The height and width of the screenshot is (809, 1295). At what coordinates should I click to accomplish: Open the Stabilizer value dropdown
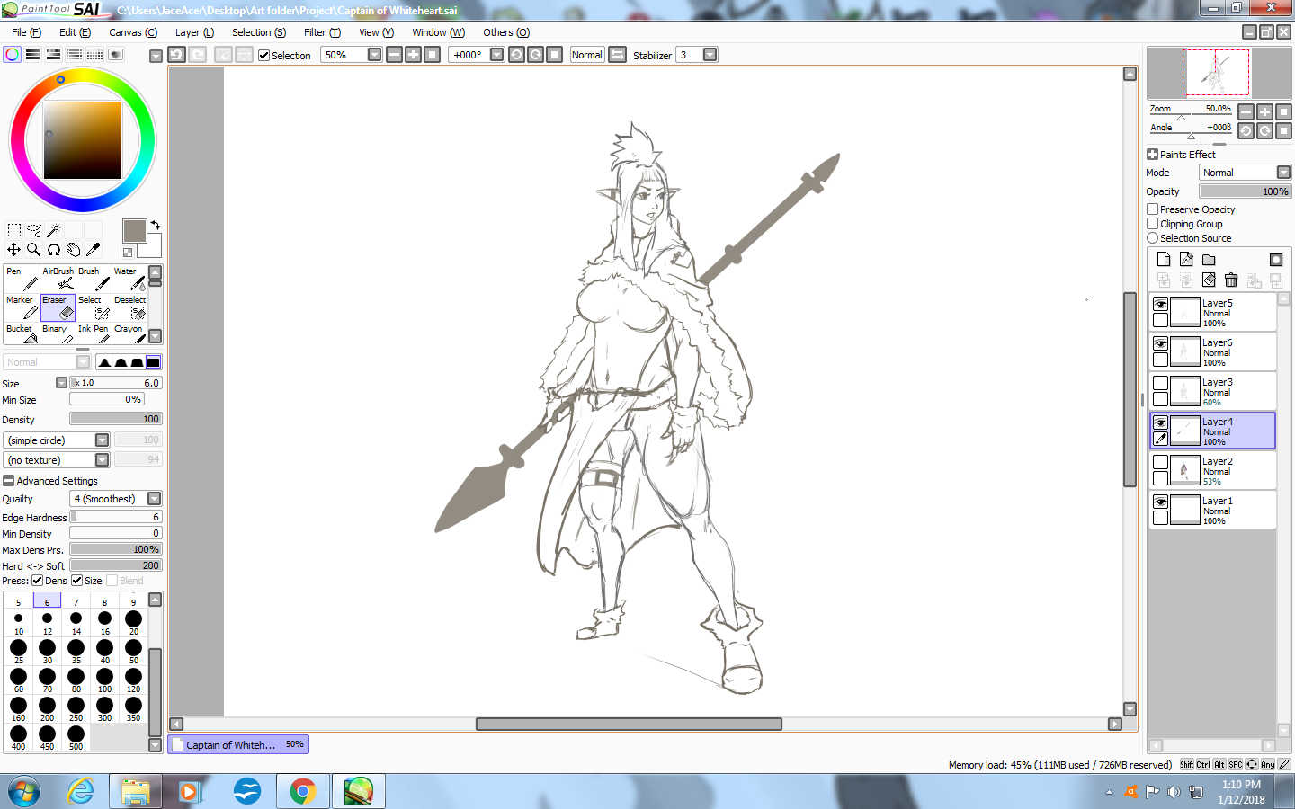pyautogui.click(x=710, y=55)
